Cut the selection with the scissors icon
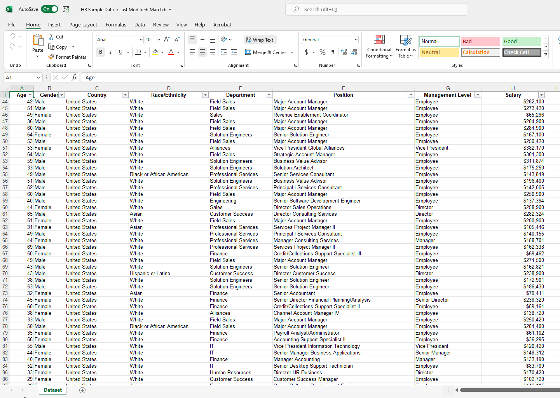The image size is (560, 398). 52,37
